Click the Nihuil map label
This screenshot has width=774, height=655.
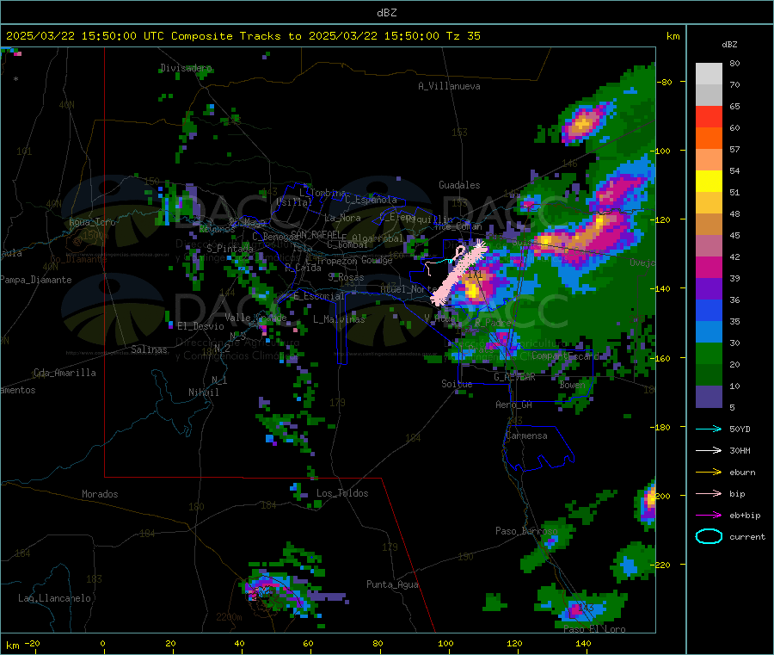[x=203, y=392]
